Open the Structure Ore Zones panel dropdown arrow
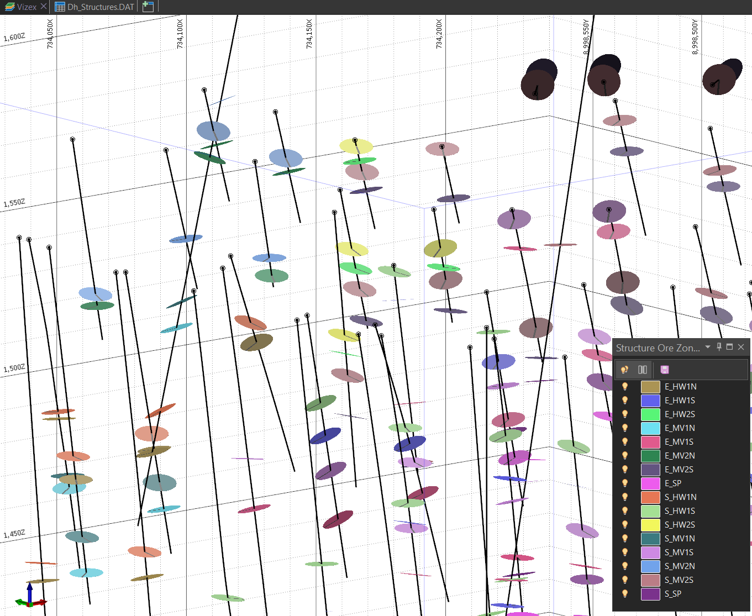This screenshot has width=752, height=616. pyautogui.click(x=708, y=348)
